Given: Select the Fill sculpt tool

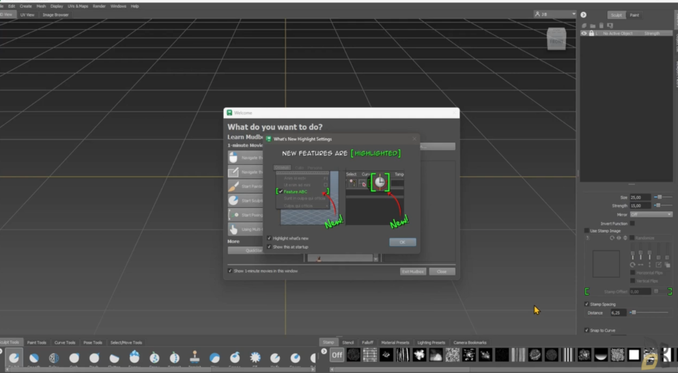Looking at the screenshot, I should click(x=255, y=357).
